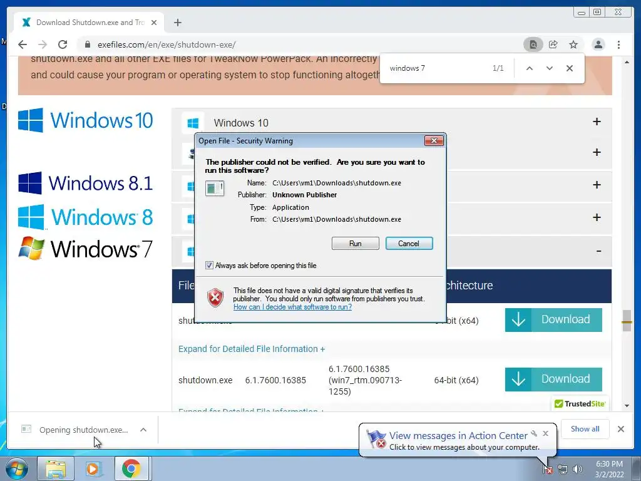Reload the exefiles.com page

click(x=63, y=44)
